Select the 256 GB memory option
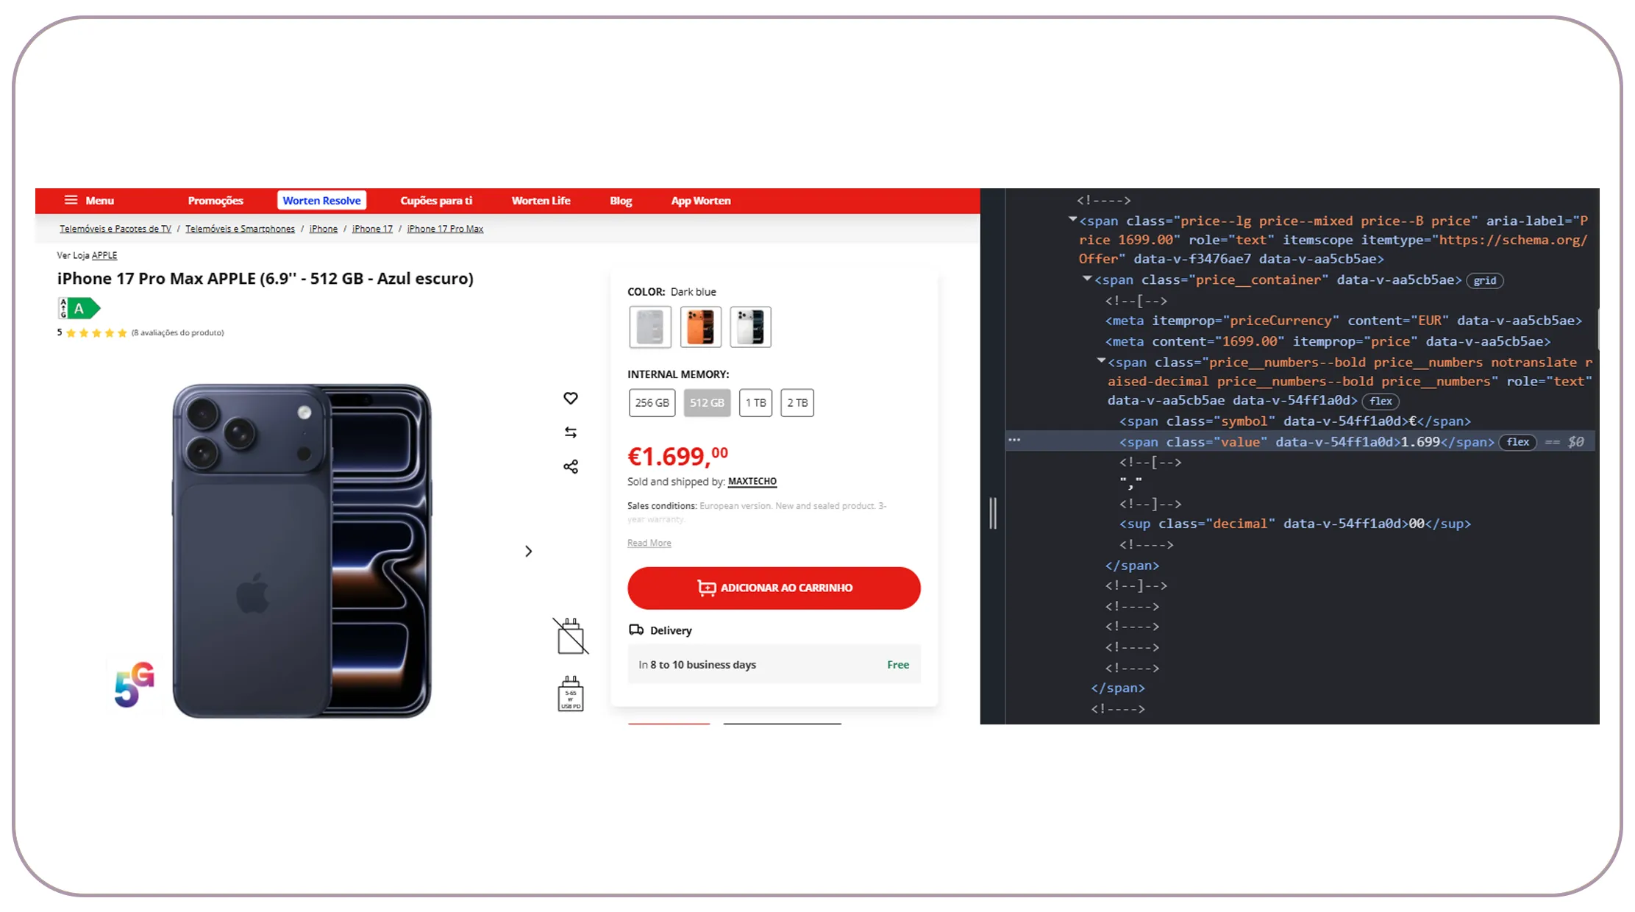The width and height of the screenshot is (1635, 912). pyautogui.click(x=652, y=402)
